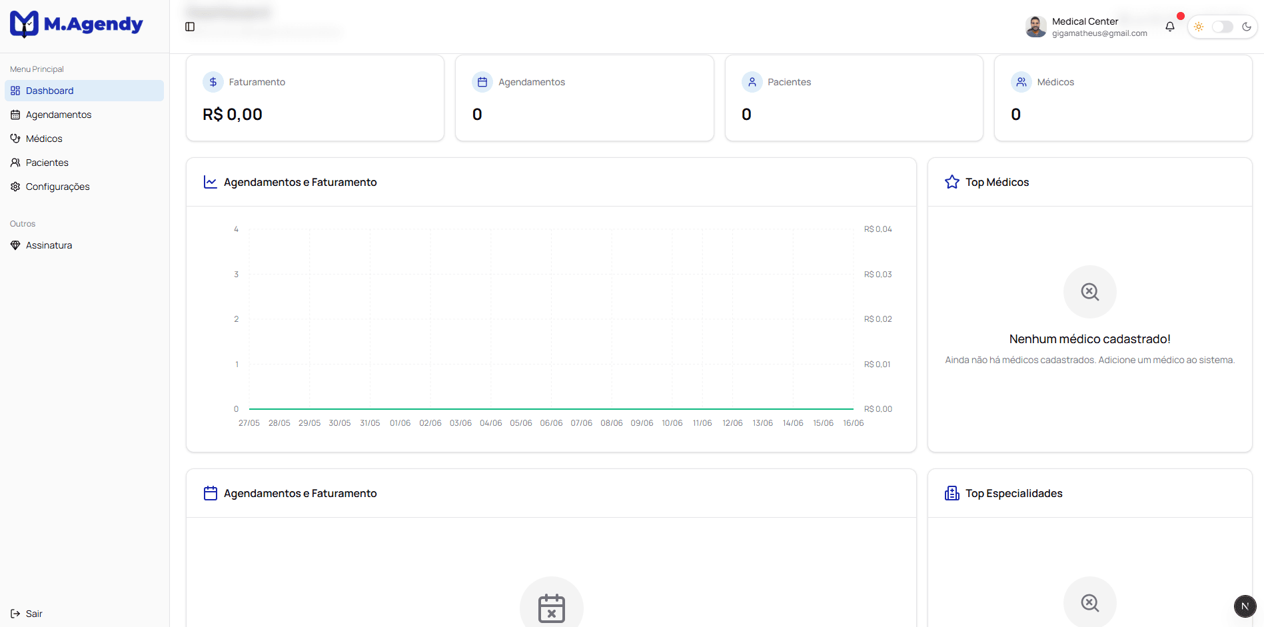This screenshot has height=627, width=1264.
Task: Open the sidebar collapse icon
Action: click(191, 27)
